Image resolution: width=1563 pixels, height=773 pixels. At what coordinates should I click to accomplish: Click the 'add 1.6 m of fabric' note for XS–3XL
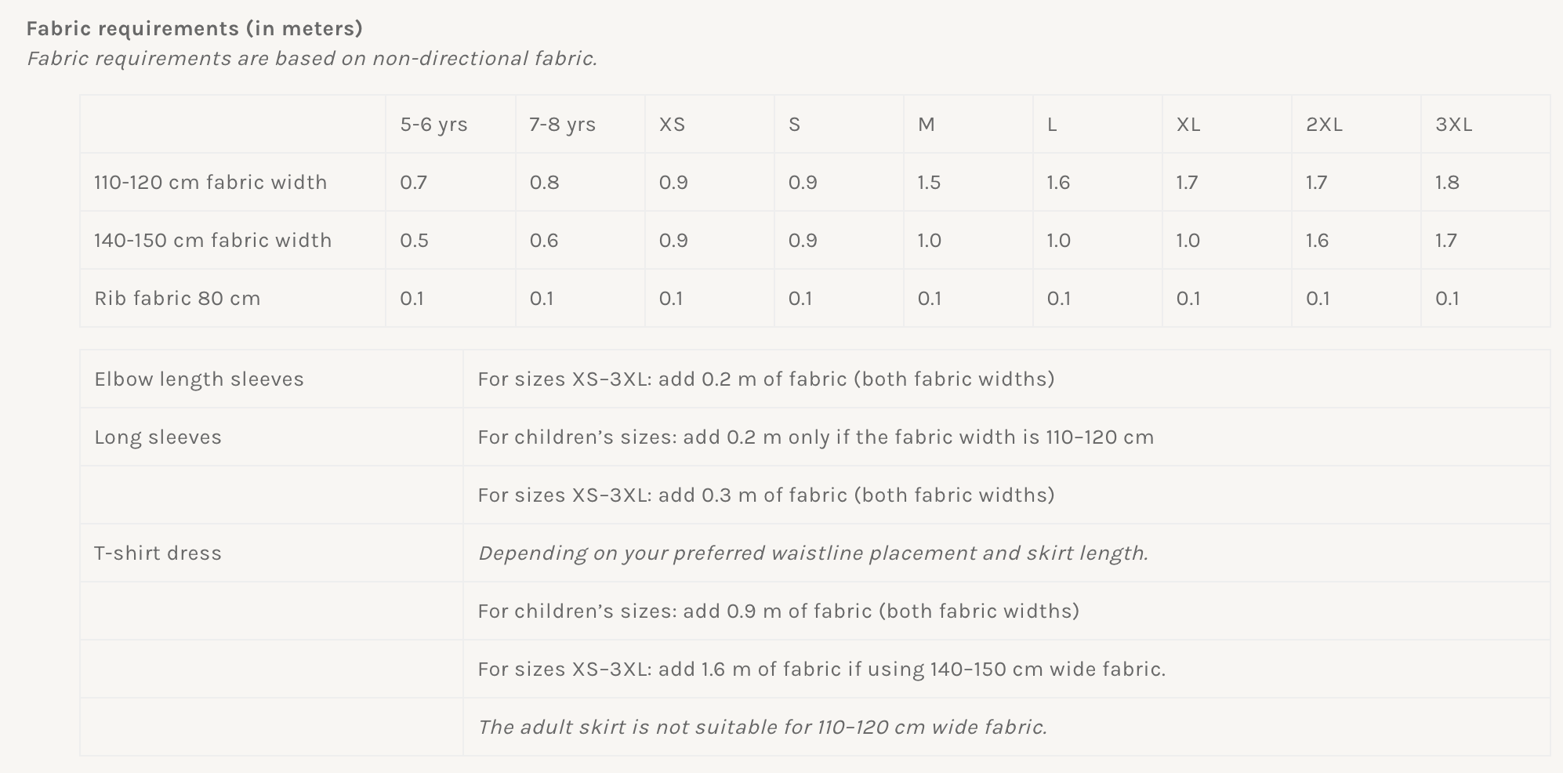750,670
